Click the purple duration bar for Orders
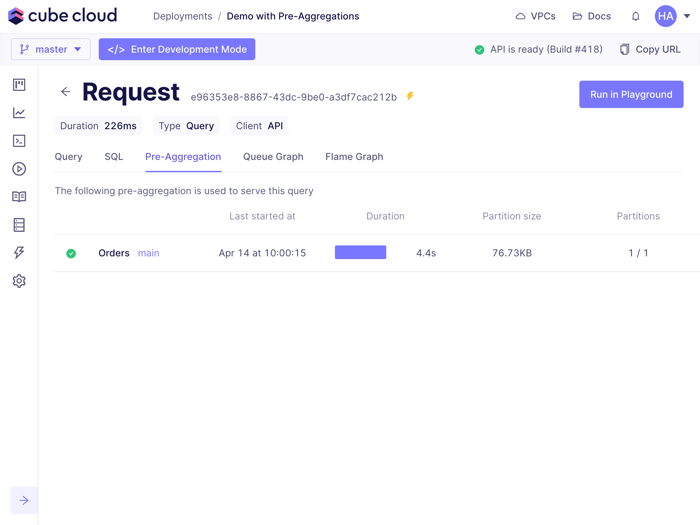This screenshot has width=700, height=525. pyautogui.click(x=360, y=252)
